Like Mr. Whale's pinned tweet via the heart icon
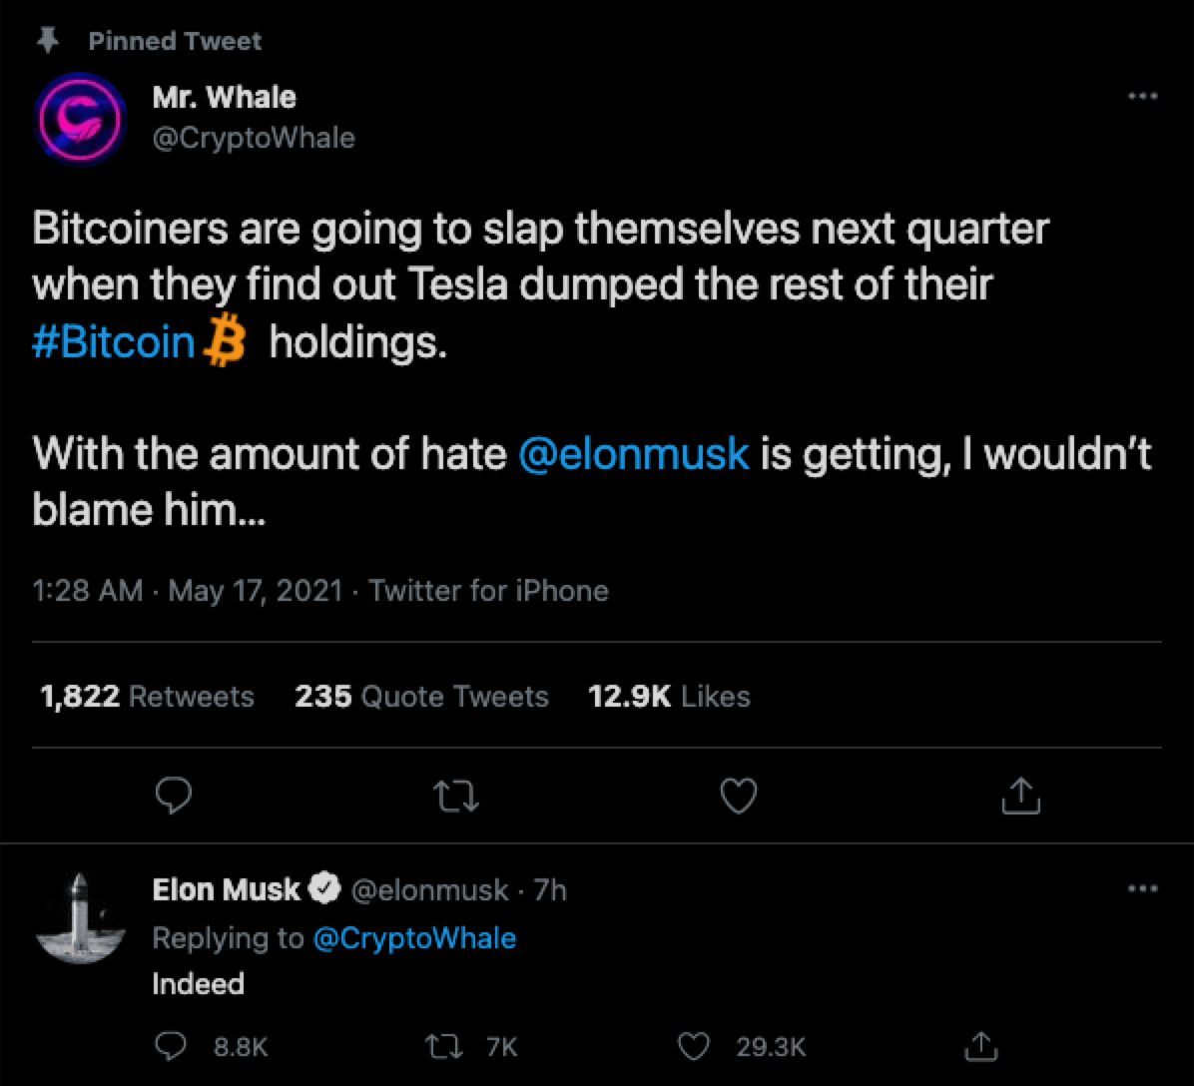 coord(738,796)
